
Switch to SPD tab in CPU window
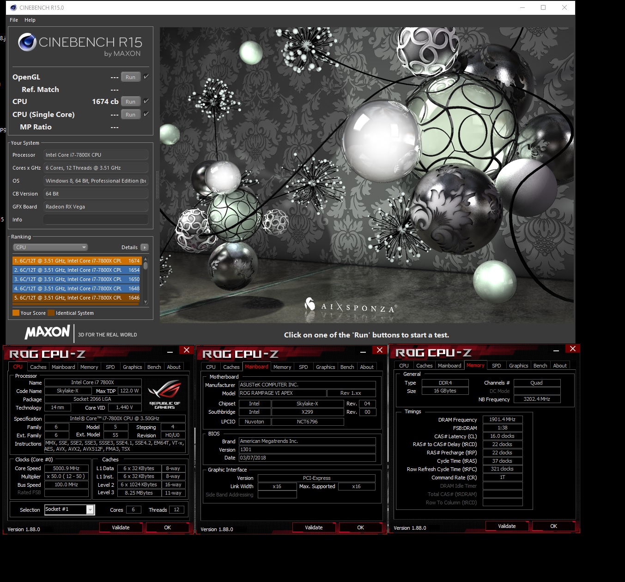[x=110, y=367]
